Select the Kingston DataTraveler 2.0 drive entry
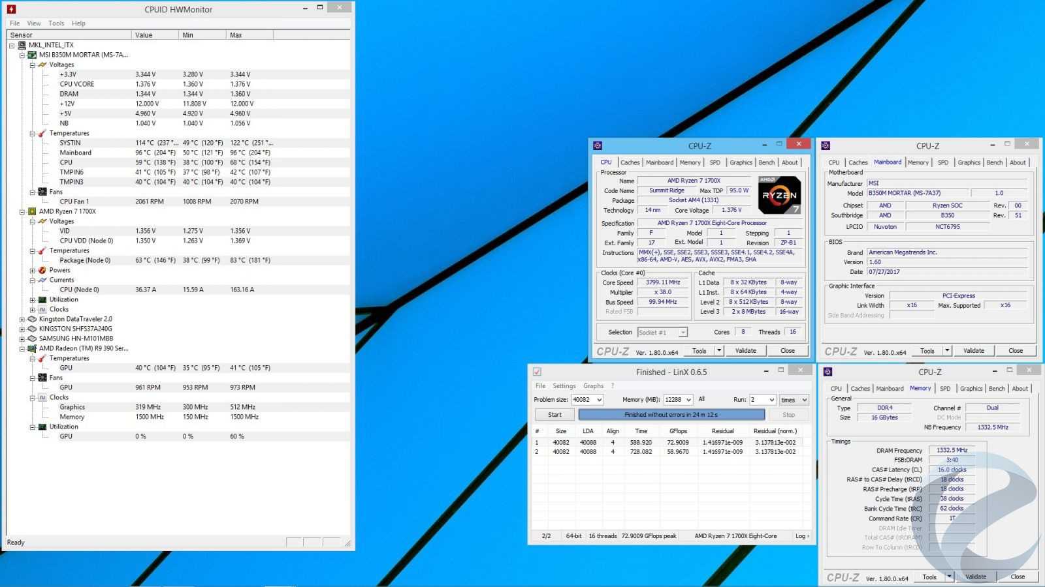Image resolution: width=1045 pixels, height=587 pixels. 75,319
